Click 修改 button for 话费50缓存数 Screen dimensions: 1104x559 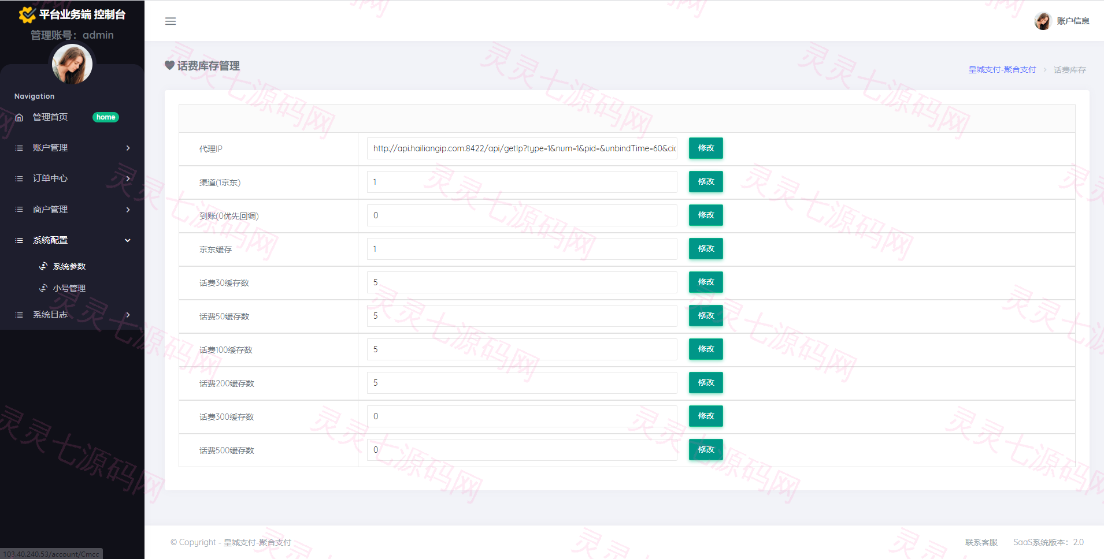[x=706, y=315]
